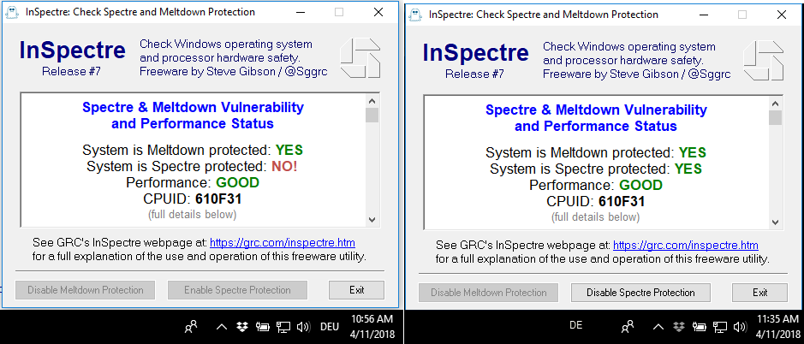The height and width of the screenshot is (344, 804).
Task: Click '(full details below)' in right window
Action: 595,216
